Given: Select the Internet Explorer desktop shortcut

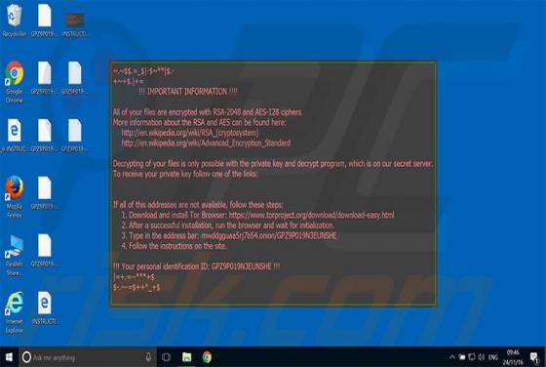Looking at the screenshot, I should click(x=14, y=312).
